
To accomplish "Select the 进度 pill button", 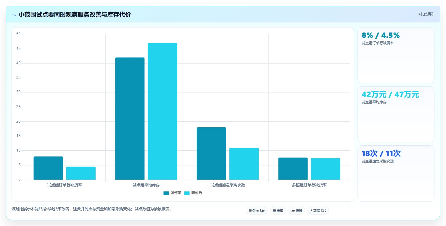I will click(x=297, y=210).
